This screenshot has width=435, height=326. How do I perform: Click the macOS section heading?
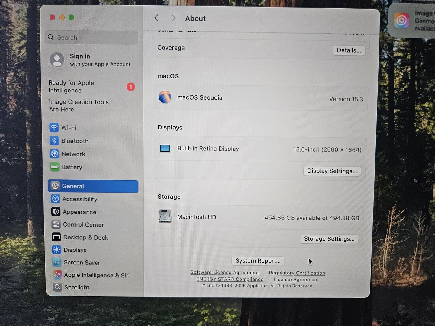[x=168, y=76]
